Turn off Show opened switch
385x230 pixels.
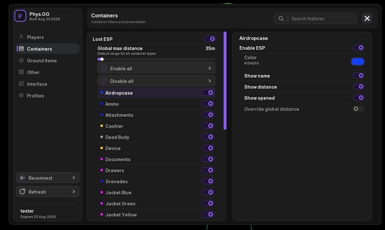pos(358,98)
